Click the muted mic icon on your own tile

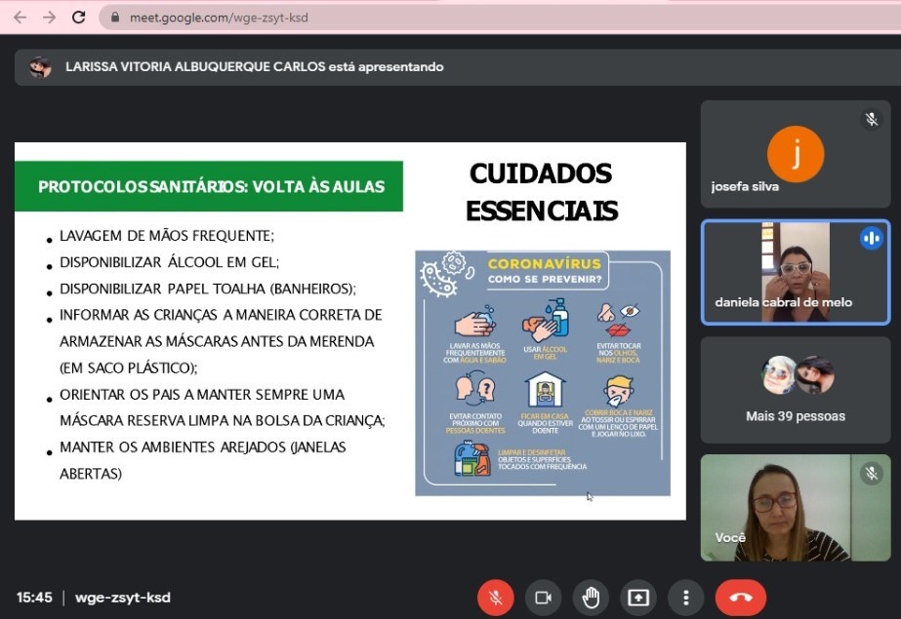click(870, 473)
